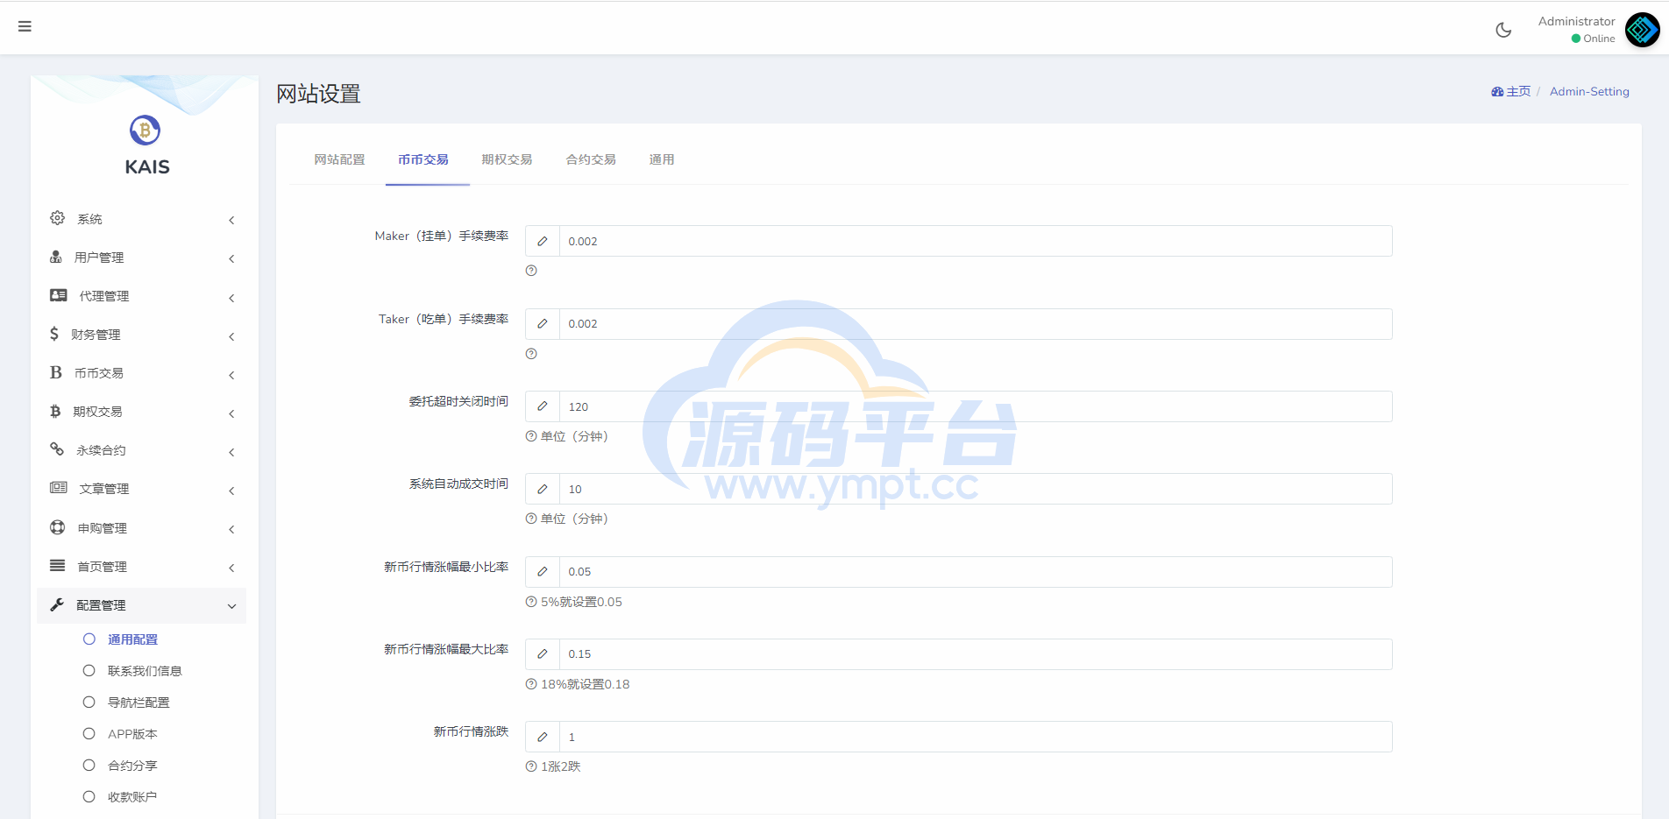Open the 网站配置 tab

click(339, 159)
